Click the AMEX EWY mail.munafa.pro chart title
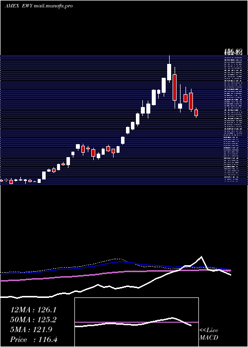 click(39, 6)
